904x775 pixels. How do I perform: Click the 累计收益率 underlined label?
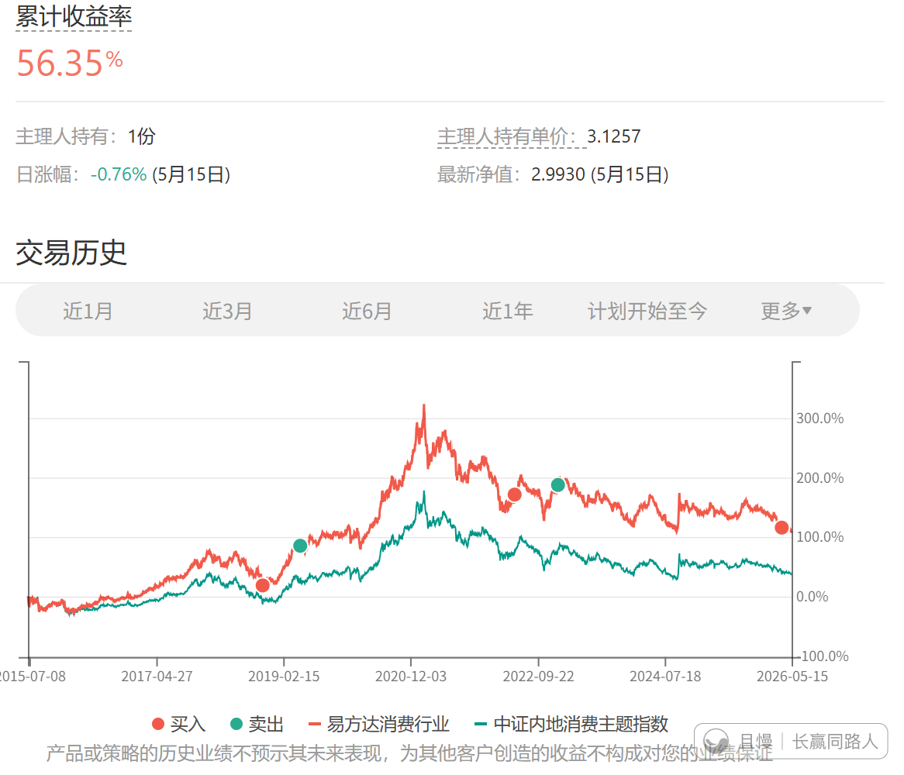tap(74, 16)
